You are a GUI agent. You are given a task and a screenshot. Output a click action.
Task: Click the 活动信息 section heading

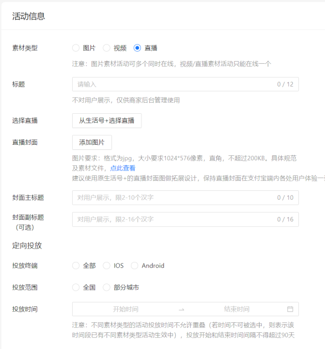coord(29,16)
